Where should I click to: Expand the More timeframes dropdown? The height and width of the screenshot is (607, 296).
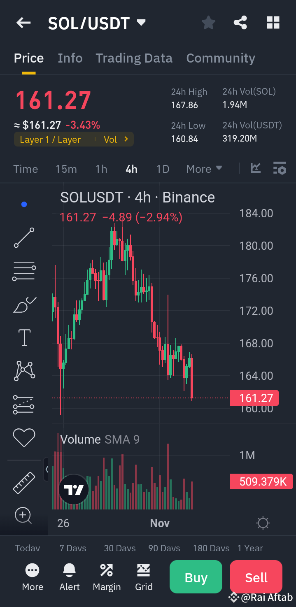click(204, 168)
